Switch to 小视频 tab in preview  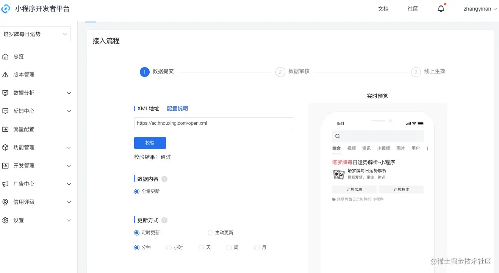pos(383,148)
